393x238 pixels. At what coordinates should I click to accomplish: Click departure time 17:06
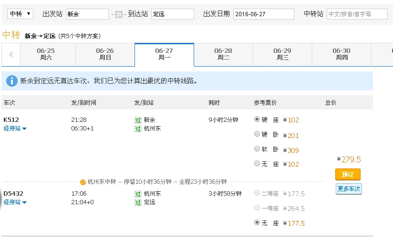(x=79, y=193)
